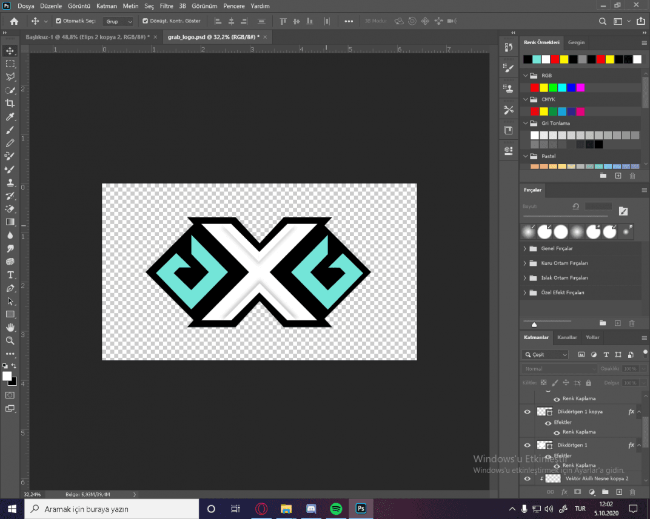The image size is (650, 519).
Task: Click the zoom percentage field in status bar
Action: 32,494
